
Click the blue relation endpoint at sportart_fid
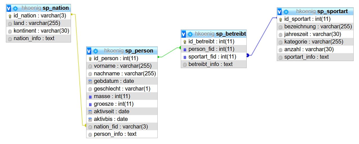tap(248, 55)
